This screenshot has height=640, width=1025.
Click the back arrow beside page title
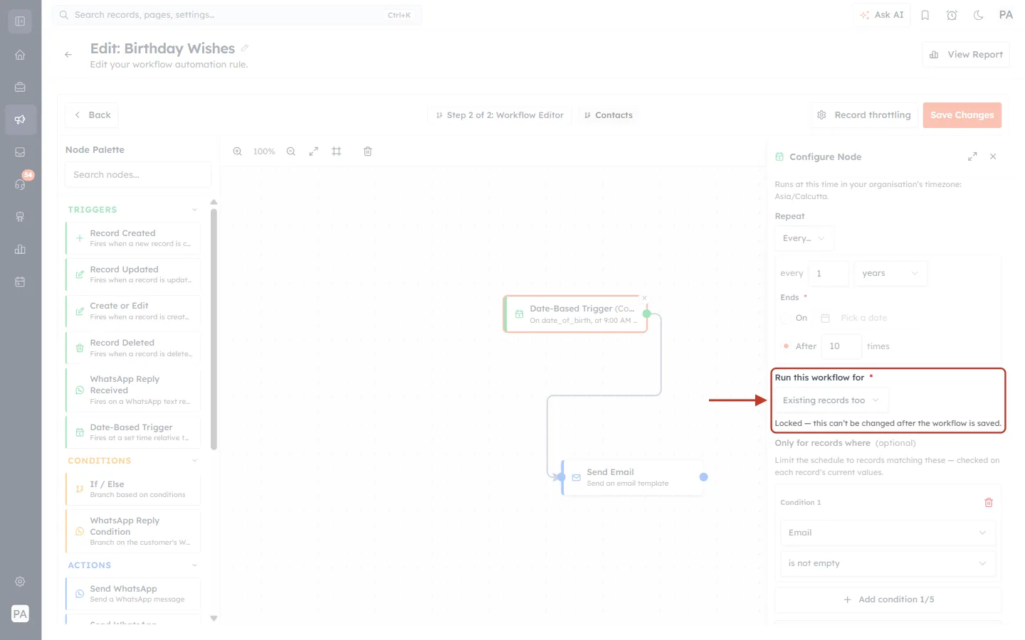(68, 55)
